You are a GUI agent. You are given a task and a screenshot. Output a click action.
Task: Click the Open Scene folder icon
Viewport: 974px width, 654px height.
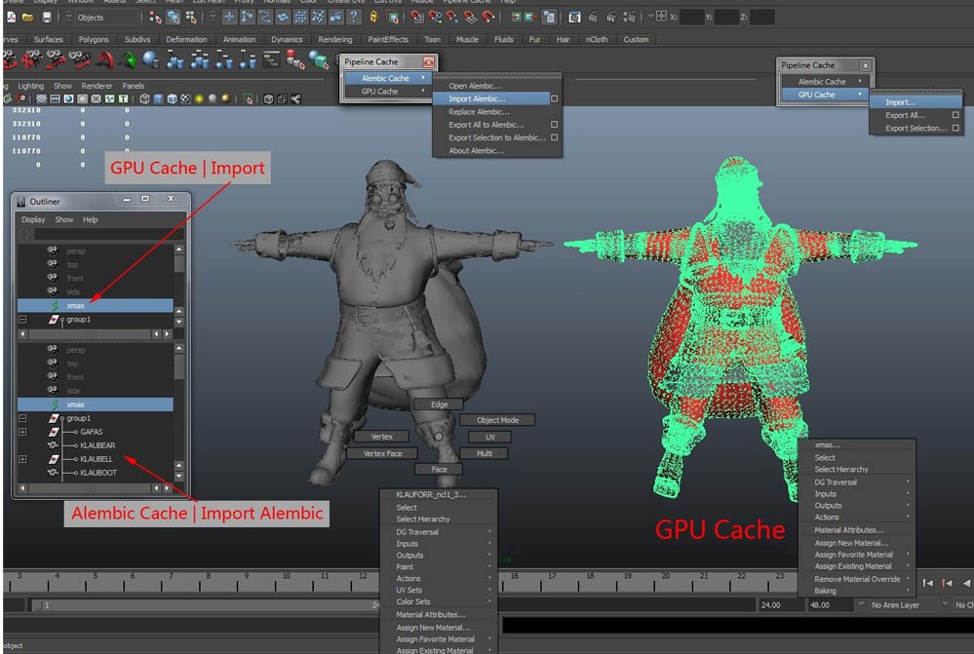point(28,18)
